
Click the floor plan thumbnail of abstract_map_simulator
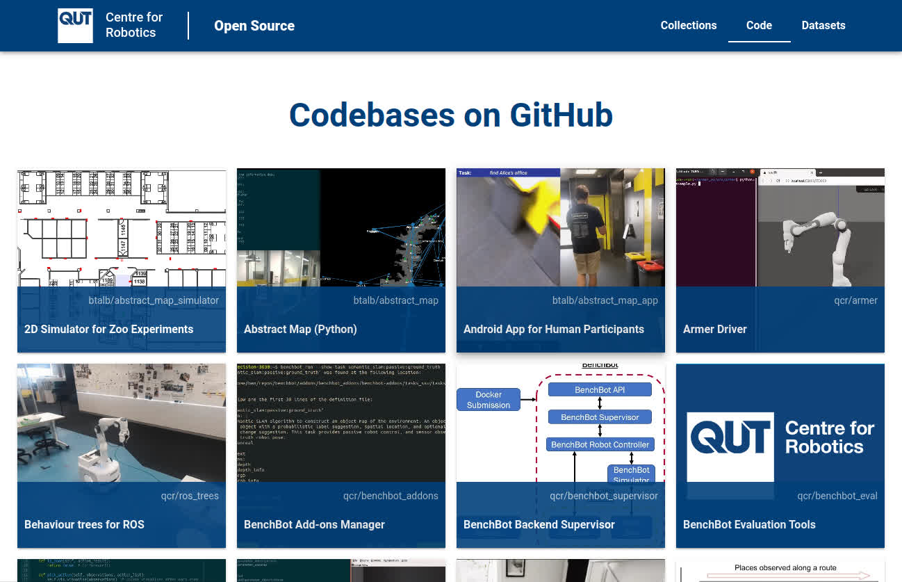pyautogui.click(x=122, y=227)
